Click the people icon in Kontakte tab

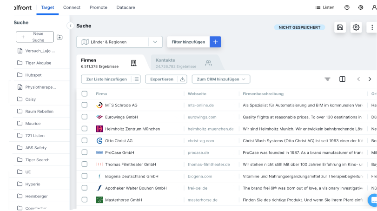click(x=208, y=63)
